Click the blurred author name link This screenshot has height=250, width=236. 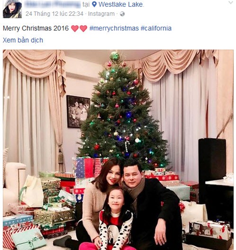[x=53, y=4]
